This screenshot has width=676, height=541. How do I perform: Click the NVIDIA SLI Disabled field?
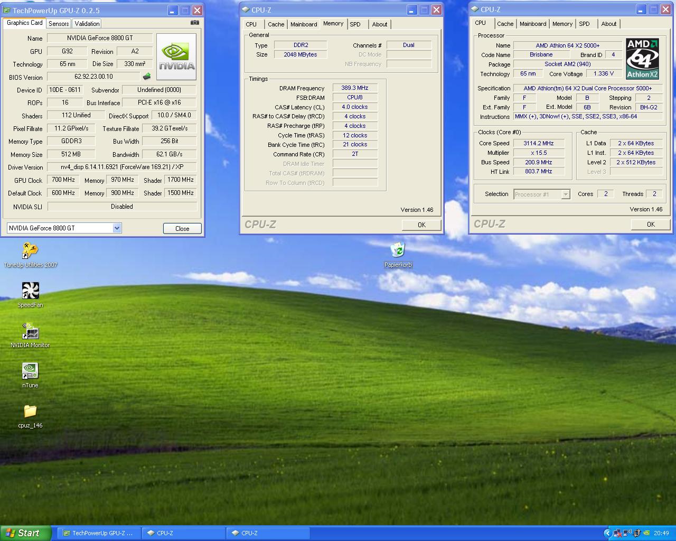click(x=122, y=207)
